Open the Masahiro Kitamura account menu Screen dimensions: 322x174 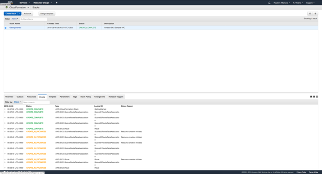(282, 3)
